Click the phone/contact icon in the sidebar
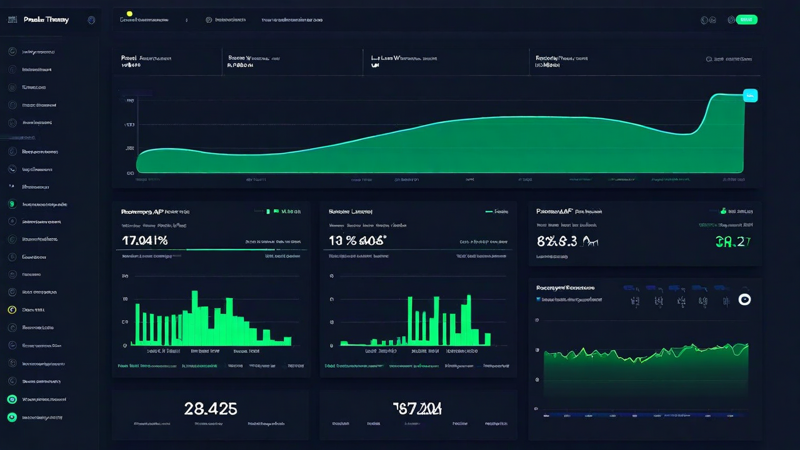800x450 pixels. click(12, 169)
